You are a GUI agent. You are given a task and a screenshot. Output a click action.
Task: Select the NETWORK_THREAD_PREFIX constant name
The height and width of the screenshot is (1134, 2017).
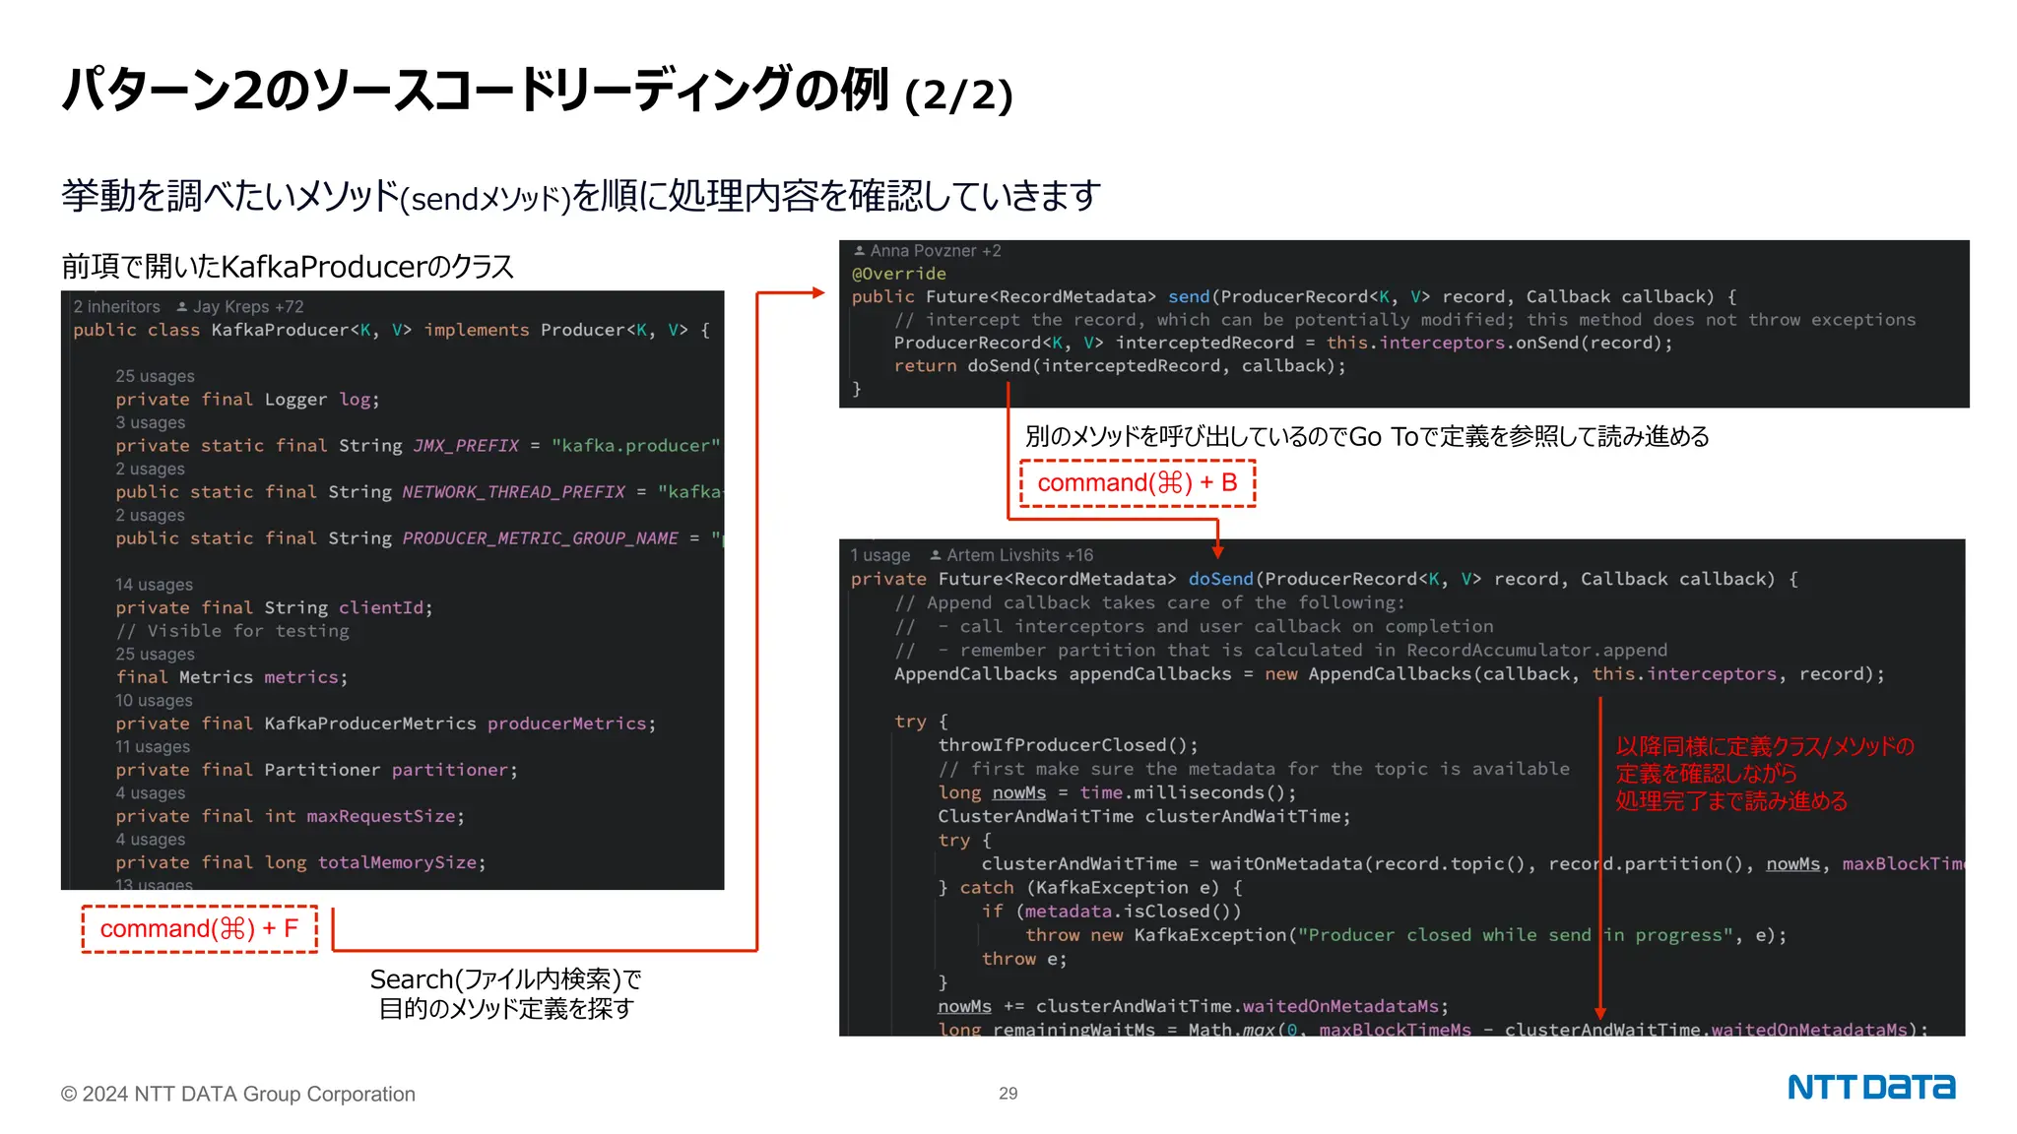pos(513,492)
